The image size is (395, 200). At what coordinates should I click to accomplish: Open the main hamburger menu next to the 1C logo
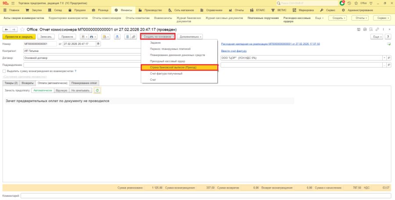13,3
